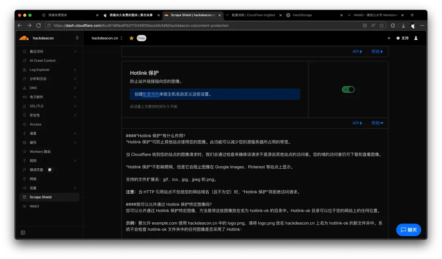Expand 安全性 menu chevron

tap(75, 115)
